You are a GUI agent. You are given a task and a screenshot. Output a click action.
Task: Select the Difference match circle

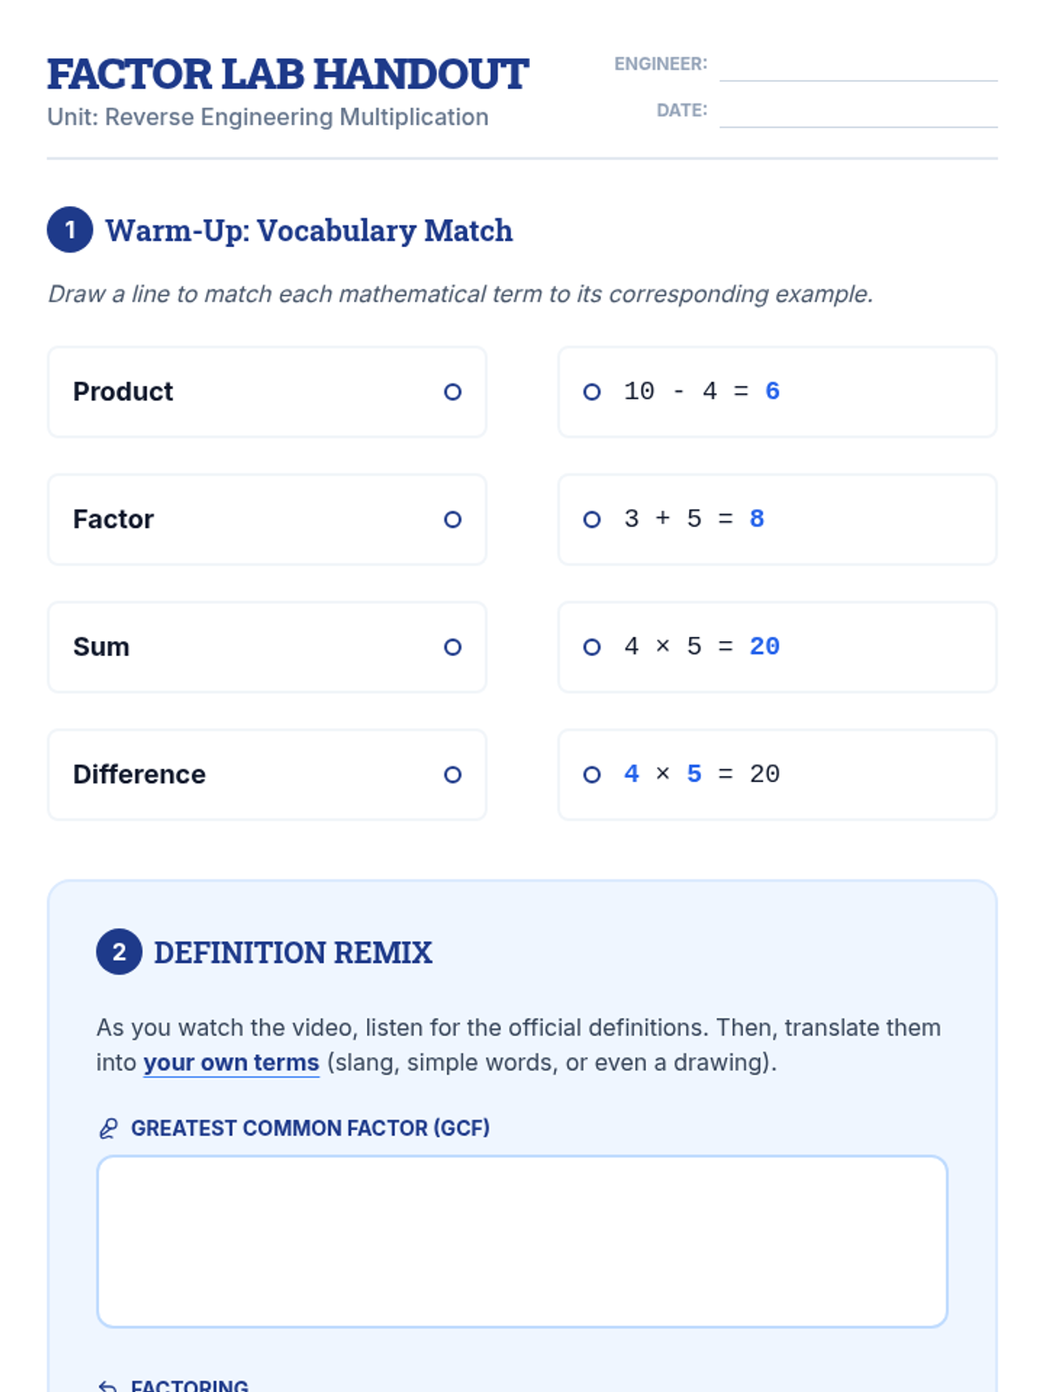(452, 774)
